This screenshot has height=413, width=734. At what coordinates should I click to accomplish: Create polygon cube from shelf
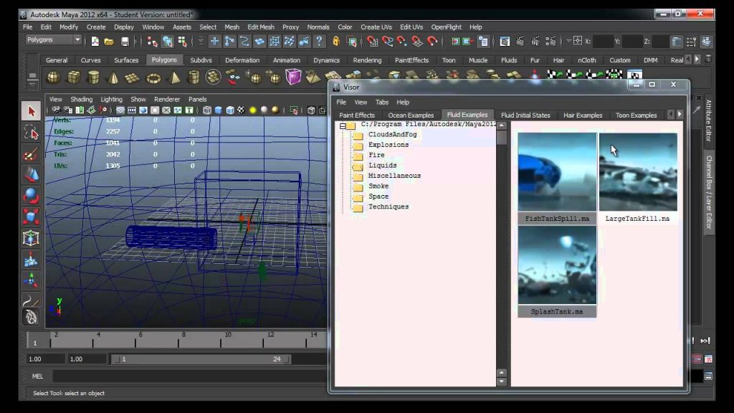click(x=74, y=77)
